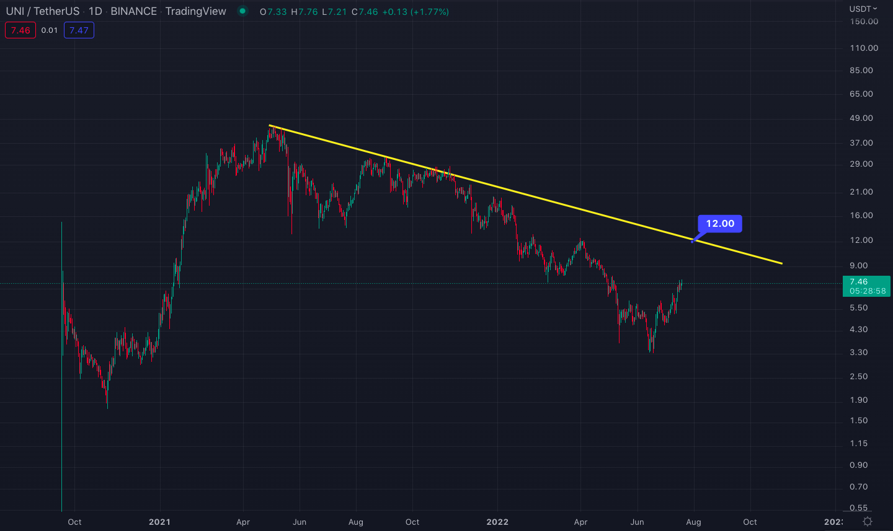
Task: Click the TradingView label in the title
Action: [196, 11]
